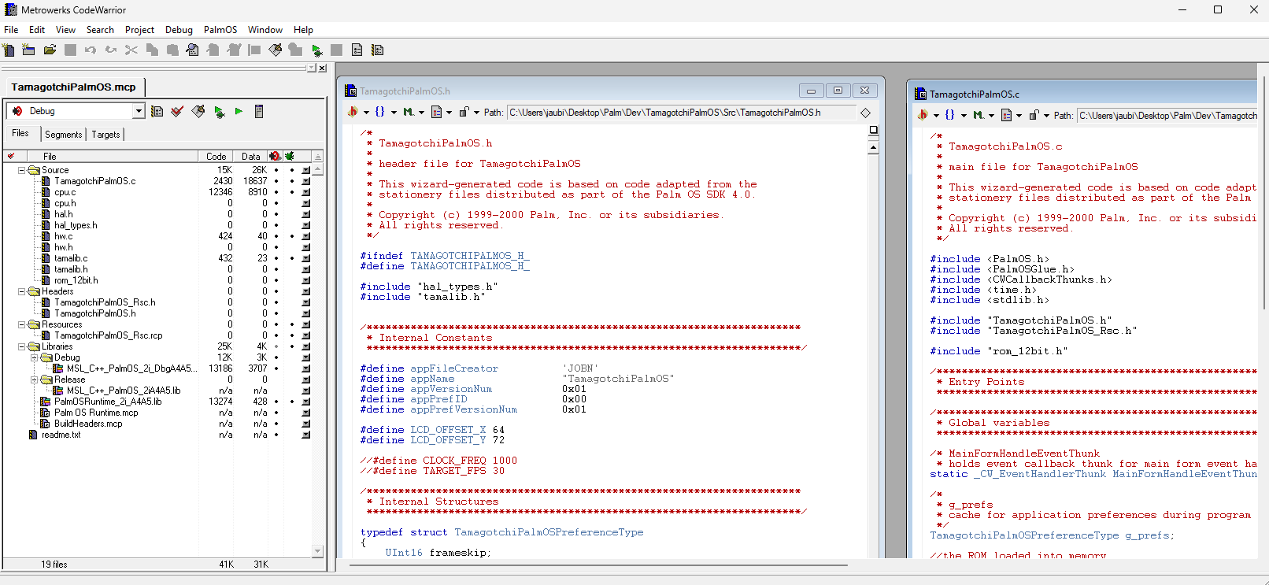The width and height of the screenshot is (1269, 585).
Task: Open the interface popup for cpu.c row
Action: pos(306,192)
